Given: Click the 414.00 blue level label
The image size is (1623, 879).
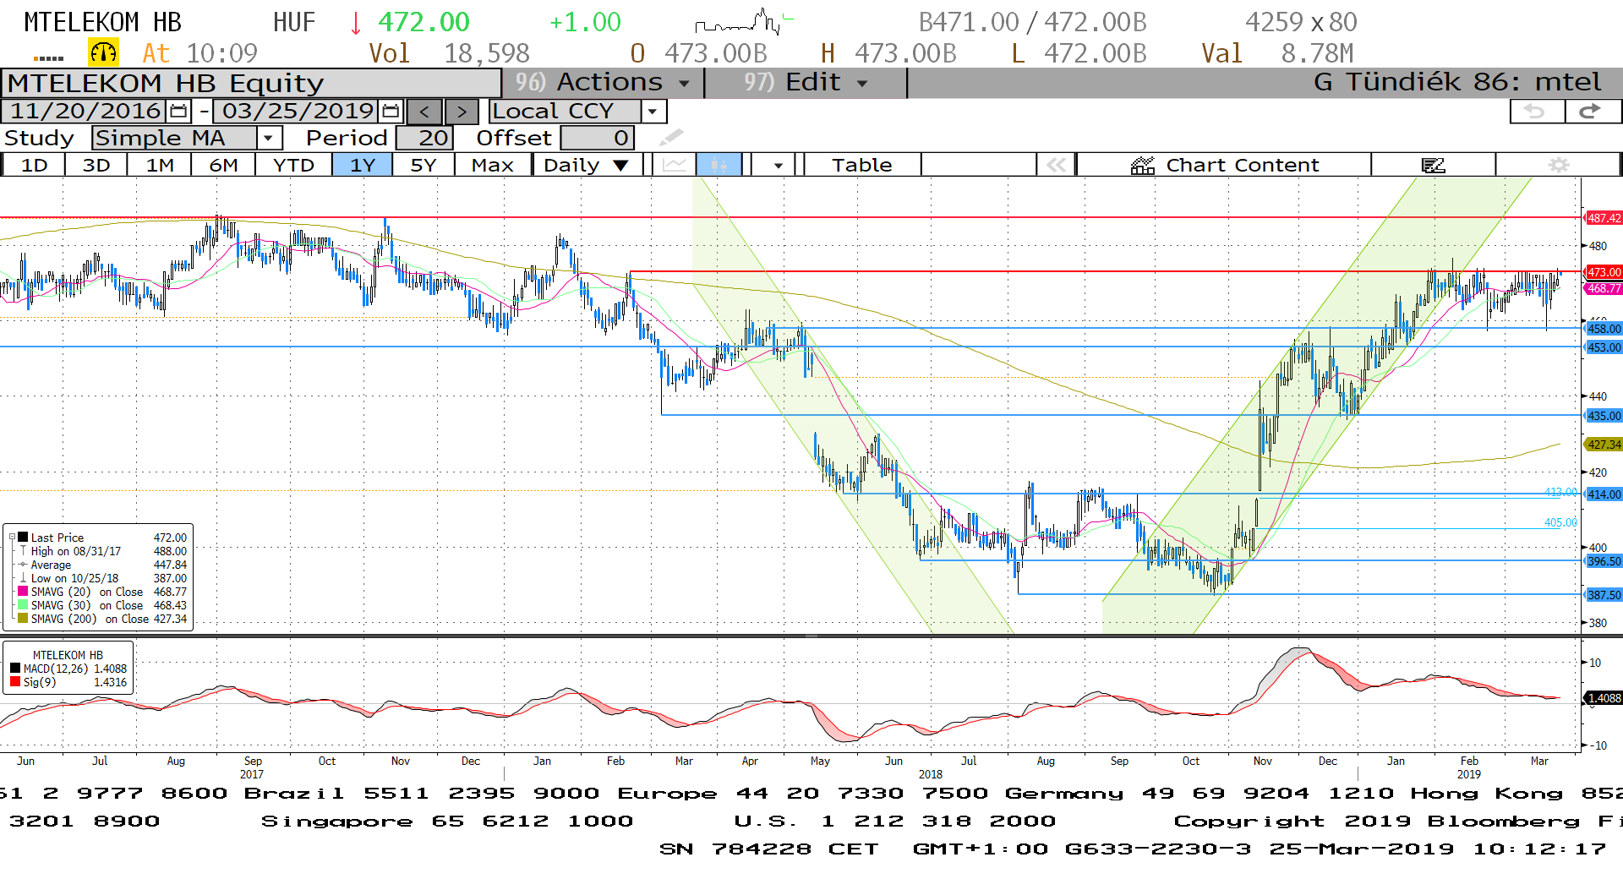Looking at the screenshot, I should 1604,494.
